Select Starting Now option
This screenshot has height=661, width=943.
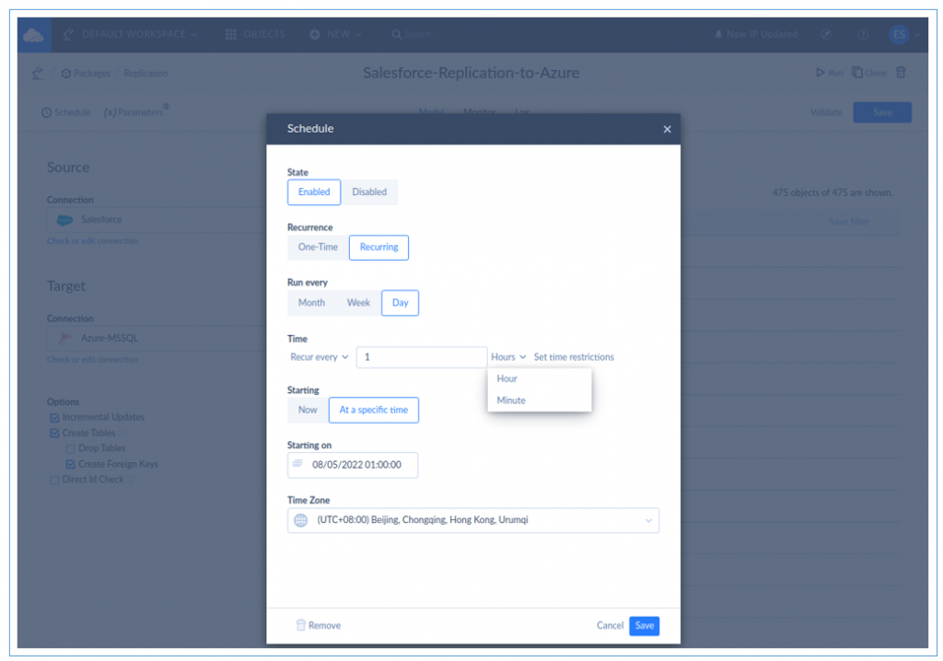tap(308, 411)
